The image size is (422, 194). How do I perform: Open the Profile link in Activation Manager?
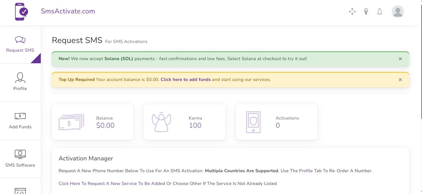(306, 171)
